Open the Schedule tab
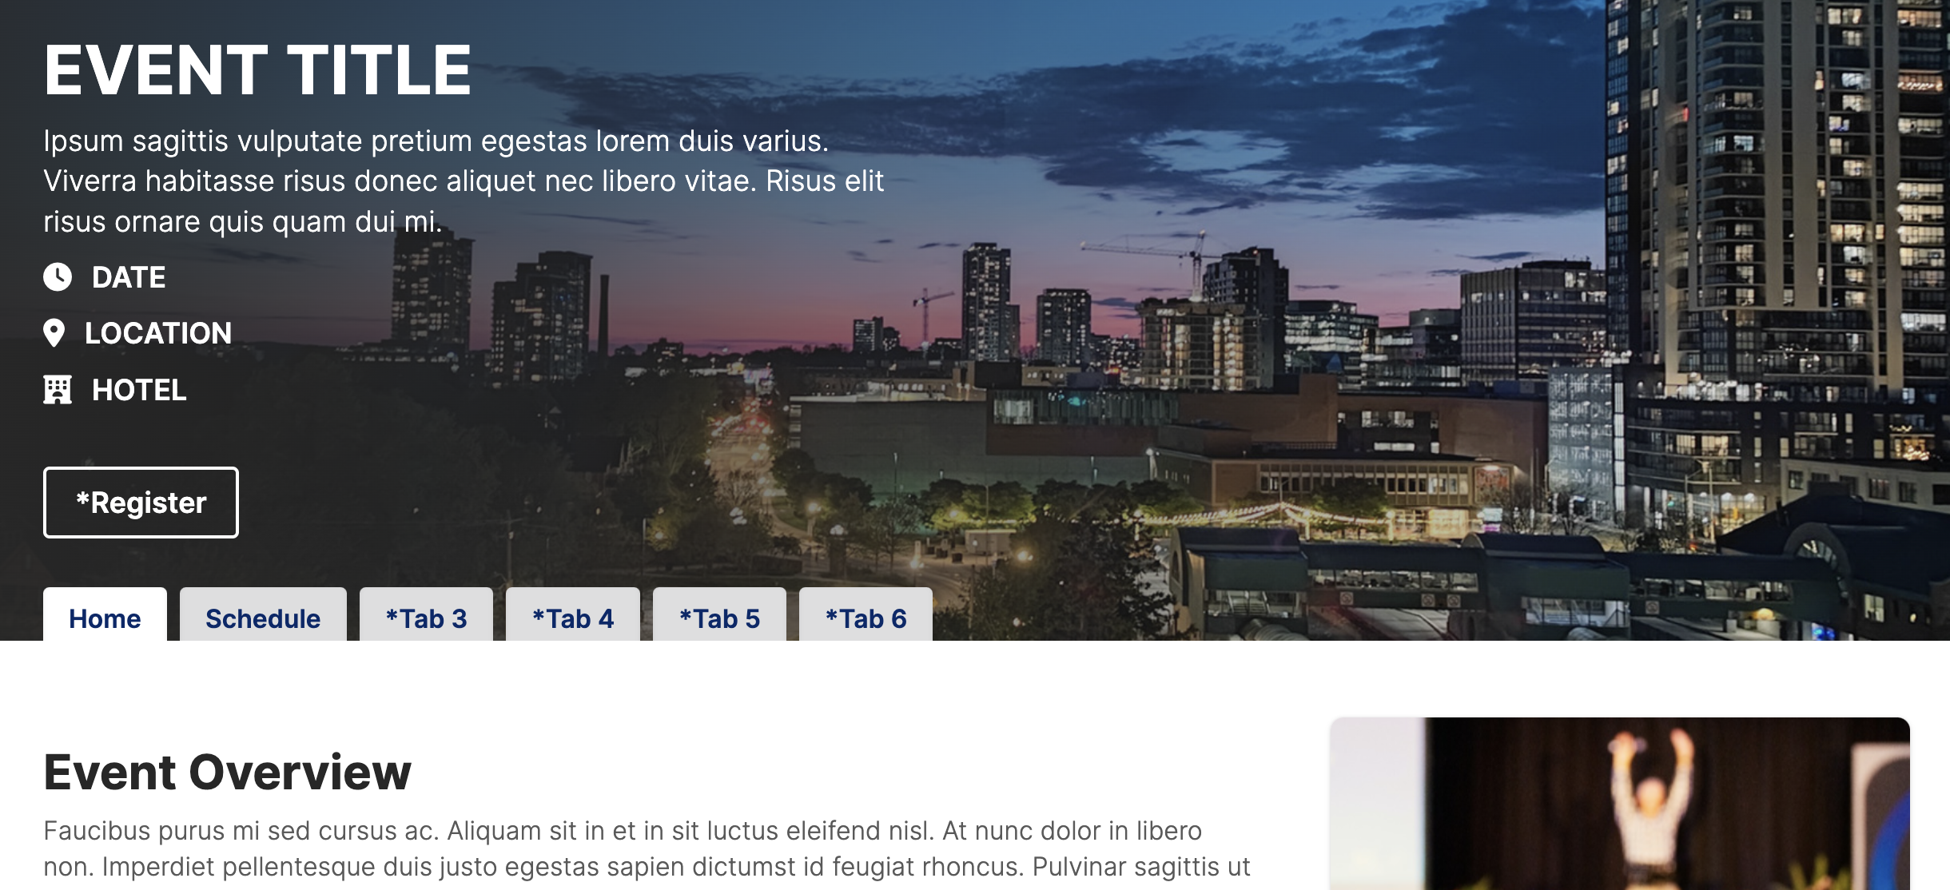The width and height of the screenshot is (1950, 890). click(263, 615)
